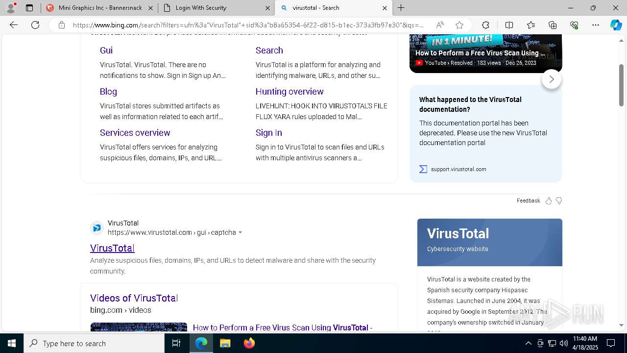Activate Read aloud icon in address bar
The image size is (627, 353).
pos(440,25)
